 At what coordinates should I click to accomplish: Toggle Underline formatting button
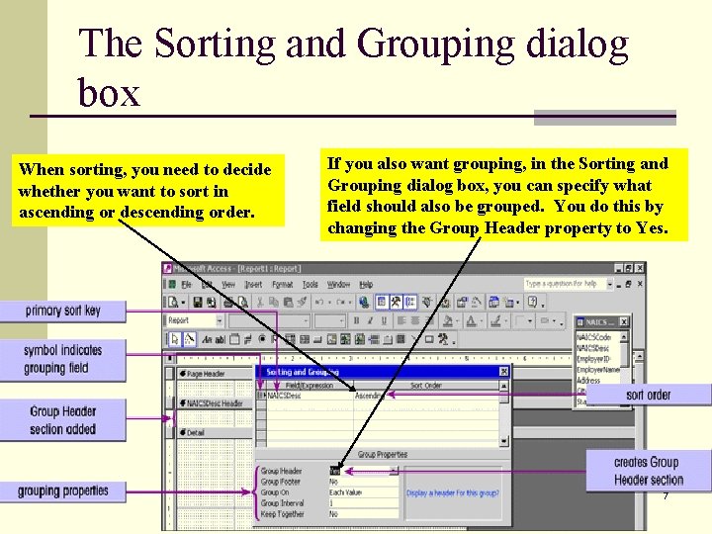384,320
